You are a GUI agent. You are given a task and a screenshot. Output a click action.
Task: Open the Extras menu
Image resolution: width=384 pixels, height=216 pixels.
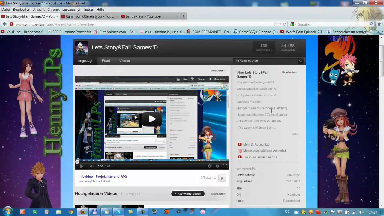(x=89, y=10)
